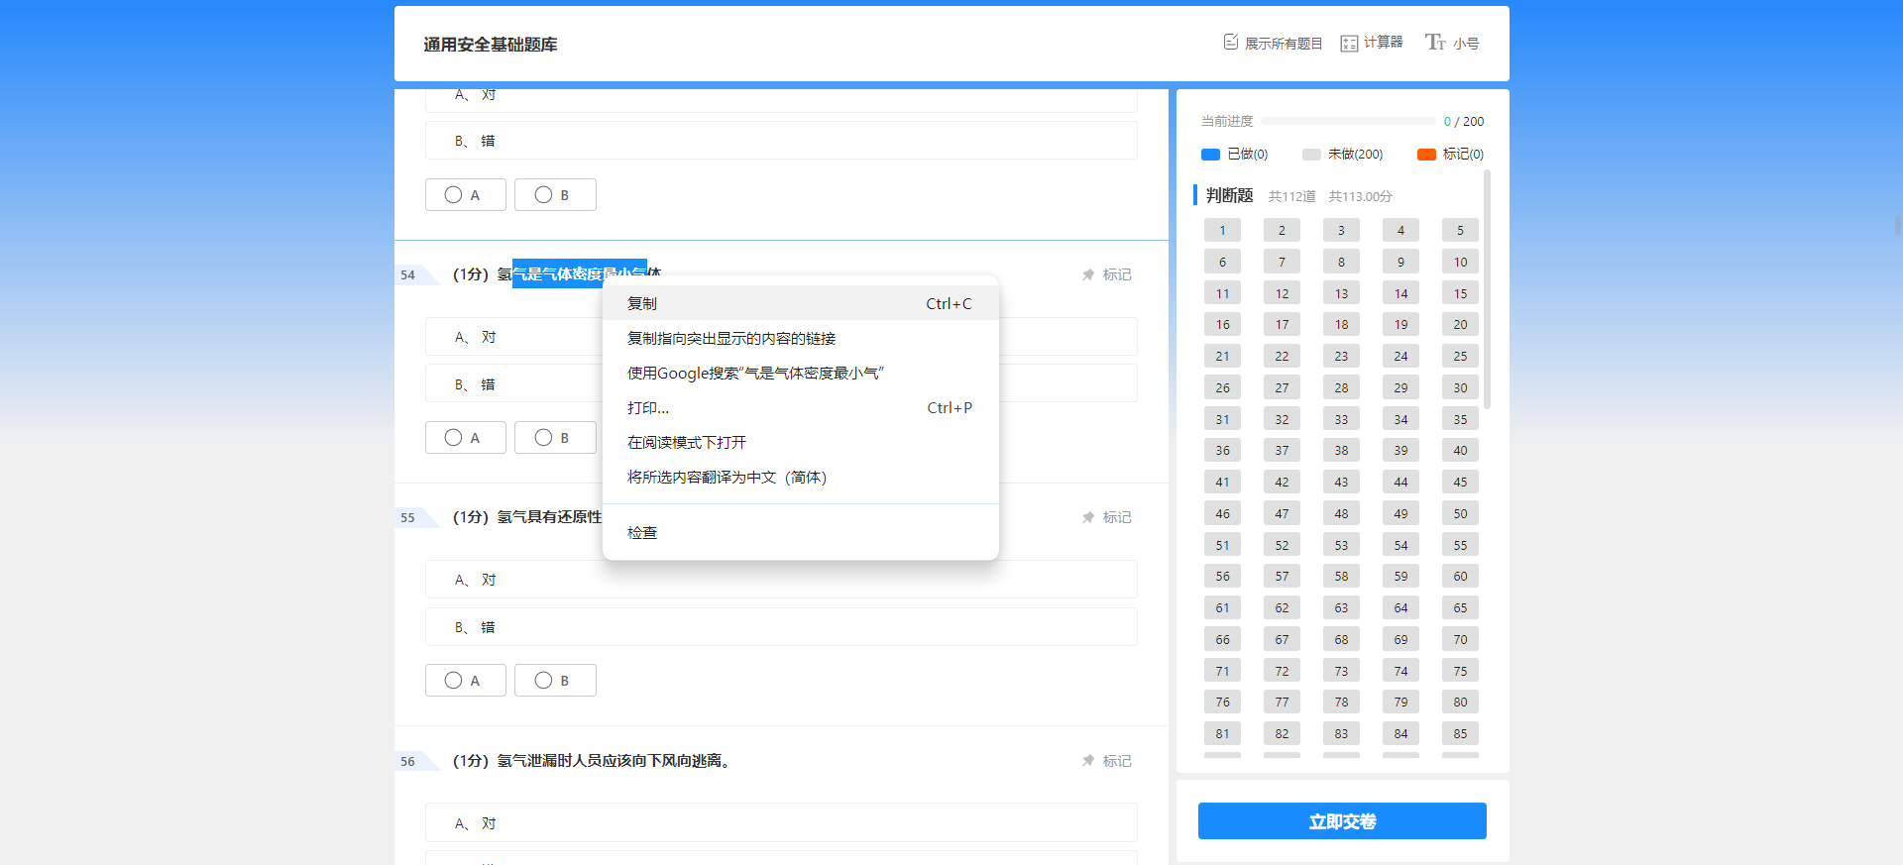Viewport: 1903px width, 865px height.
Task: Click the font size Tт icon
Action: pos(1435,42)
